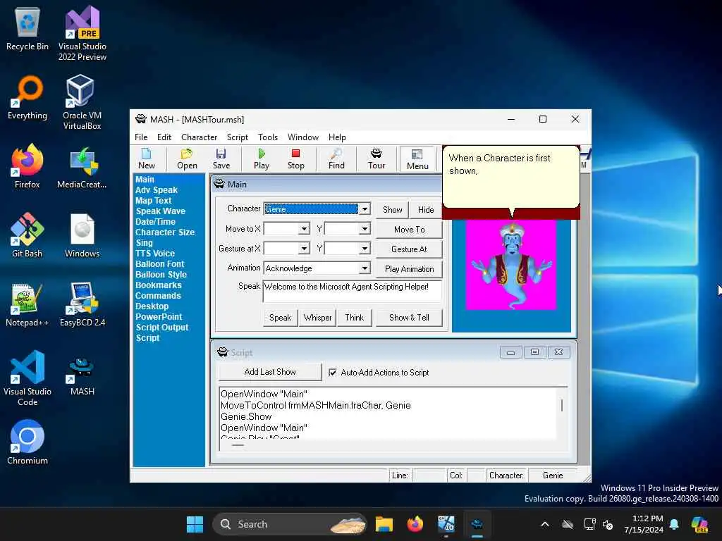
Task: Click the taskbar Search box
Action: point(290,524)
